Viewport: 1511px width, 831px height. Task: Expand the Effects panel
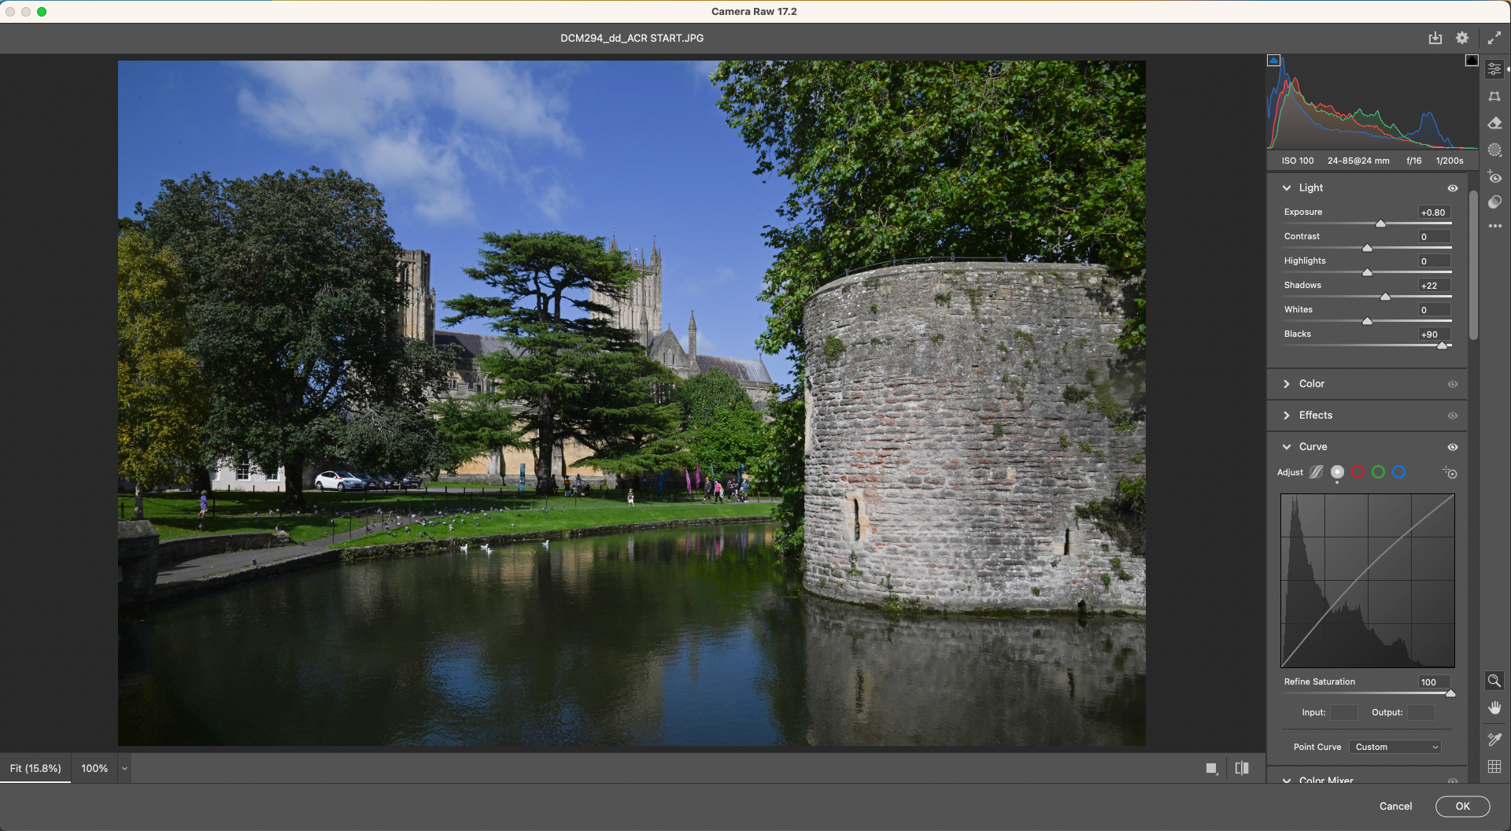pyautogui.click(x=1287, y=415)
